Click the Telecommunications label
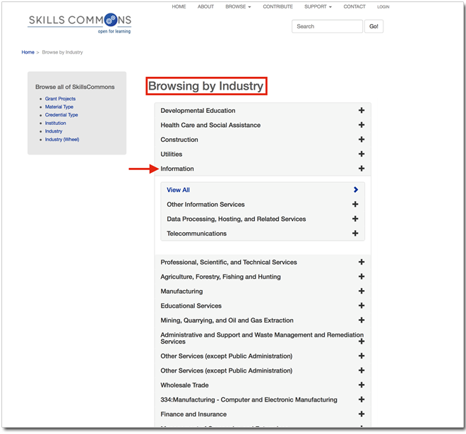This screenshot has width=466, height=434. [197, 234]
